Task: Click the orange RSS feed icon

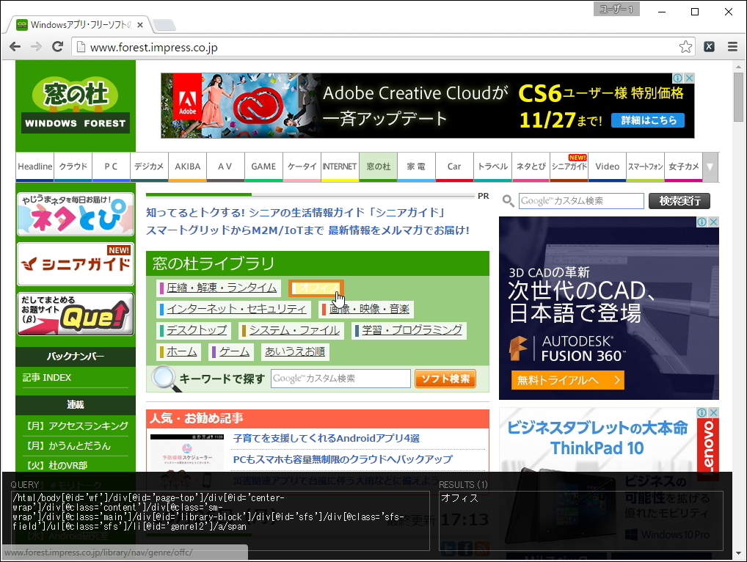Action: click(482, 547)
